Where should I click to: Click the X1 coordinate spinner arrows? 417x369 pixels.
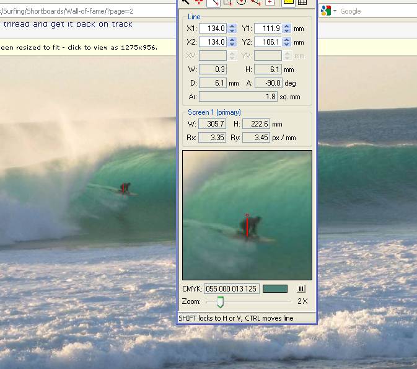(x=232, y=29)
